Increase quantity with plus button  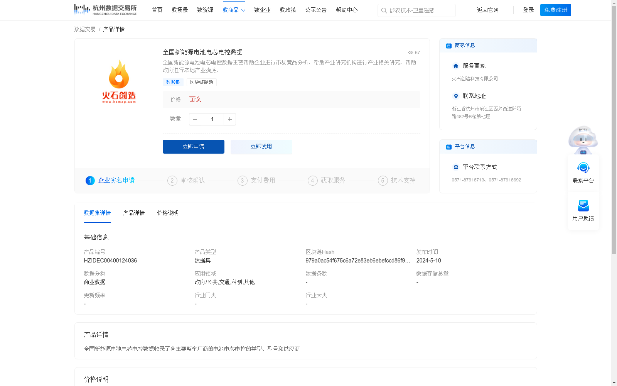(x=230, y=119)
